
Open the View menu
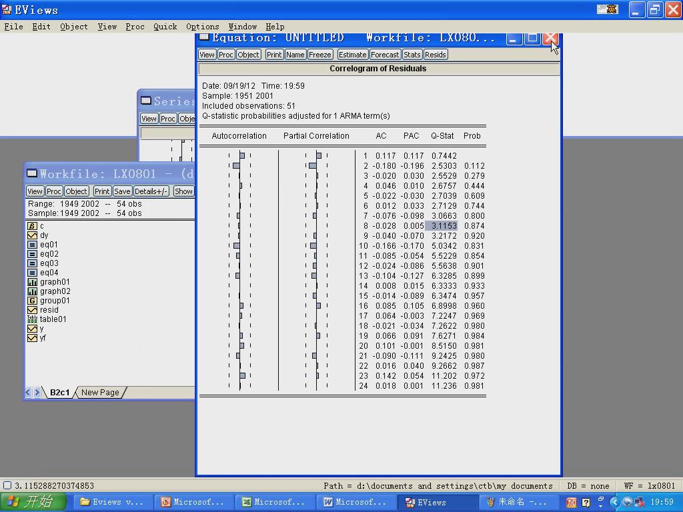click(x=107, y=27)
